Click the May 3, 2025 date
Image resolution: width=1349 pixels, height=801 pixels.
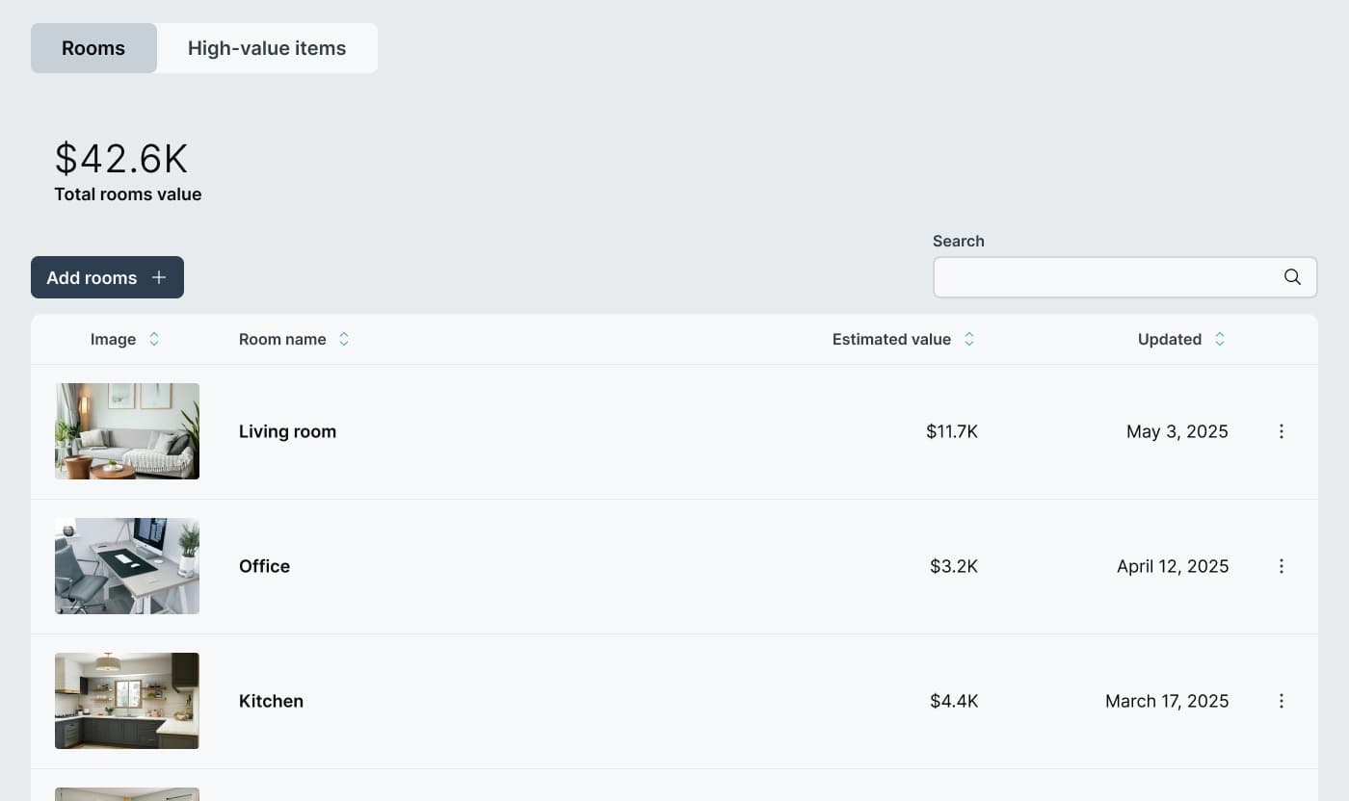[1177, 431]
